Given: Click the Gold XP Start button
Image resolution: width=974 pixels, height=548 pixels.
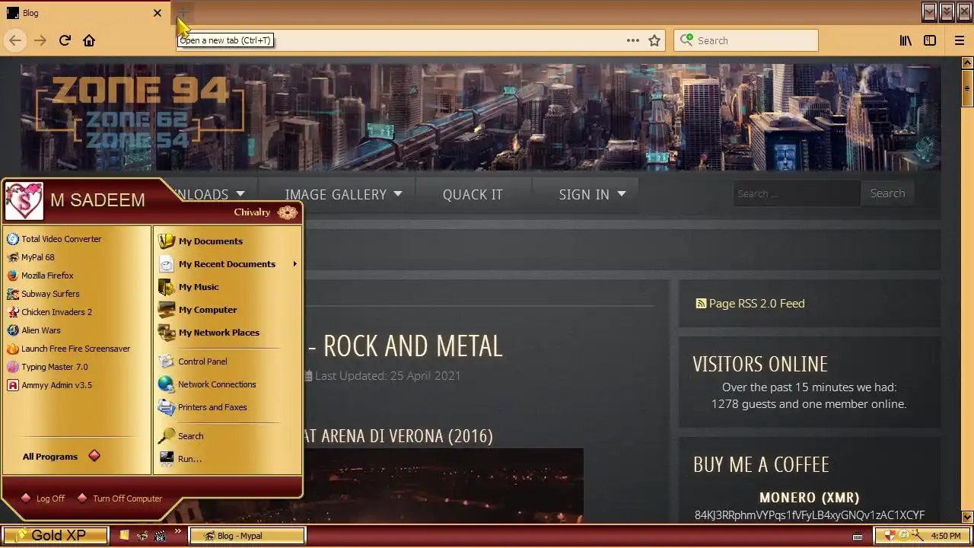Looking at the screenshot, I should click(54, 536).
